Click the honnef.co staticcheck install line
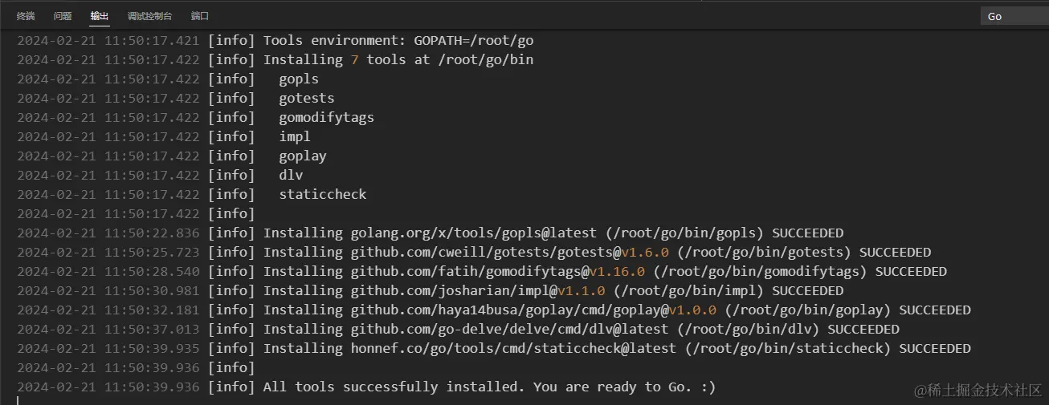This screenshot has width=1049, height=405. [x=617, y=348]
